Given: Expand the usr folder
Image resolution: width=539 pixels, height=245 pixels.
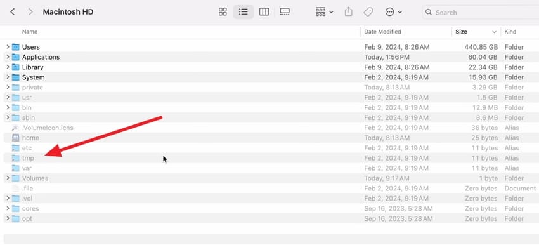Looking at the screenshot, I should click(8, 97).
